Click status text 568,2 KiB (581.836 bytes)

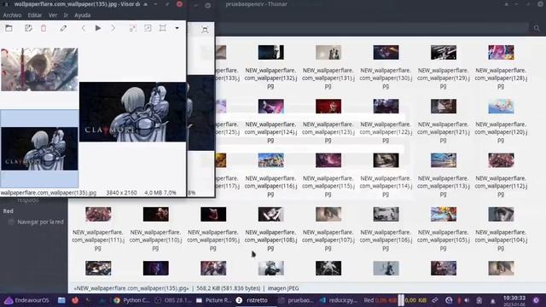pos(228,288)
